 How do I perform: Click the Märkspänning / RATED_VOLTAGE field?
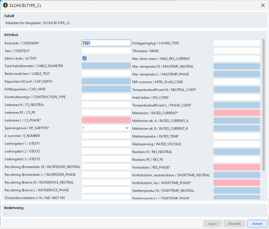237,144
